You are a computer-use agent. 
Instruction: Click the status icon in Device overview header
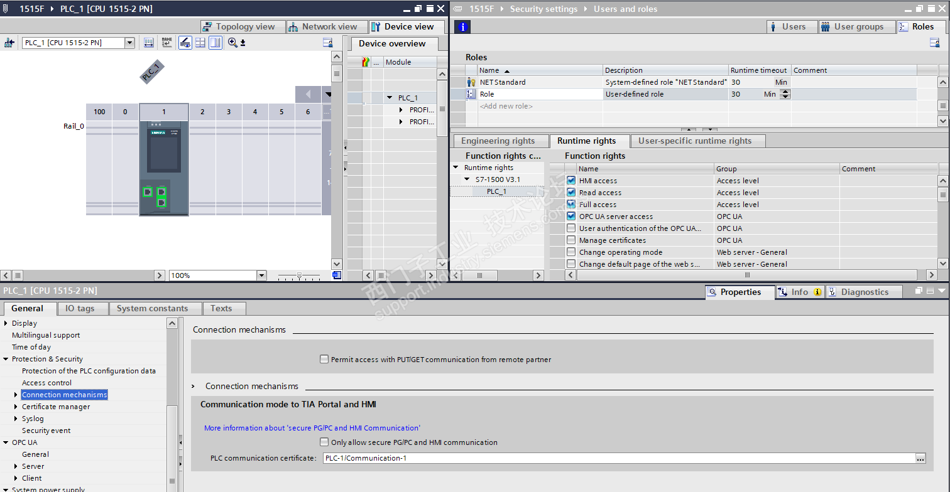366,62
